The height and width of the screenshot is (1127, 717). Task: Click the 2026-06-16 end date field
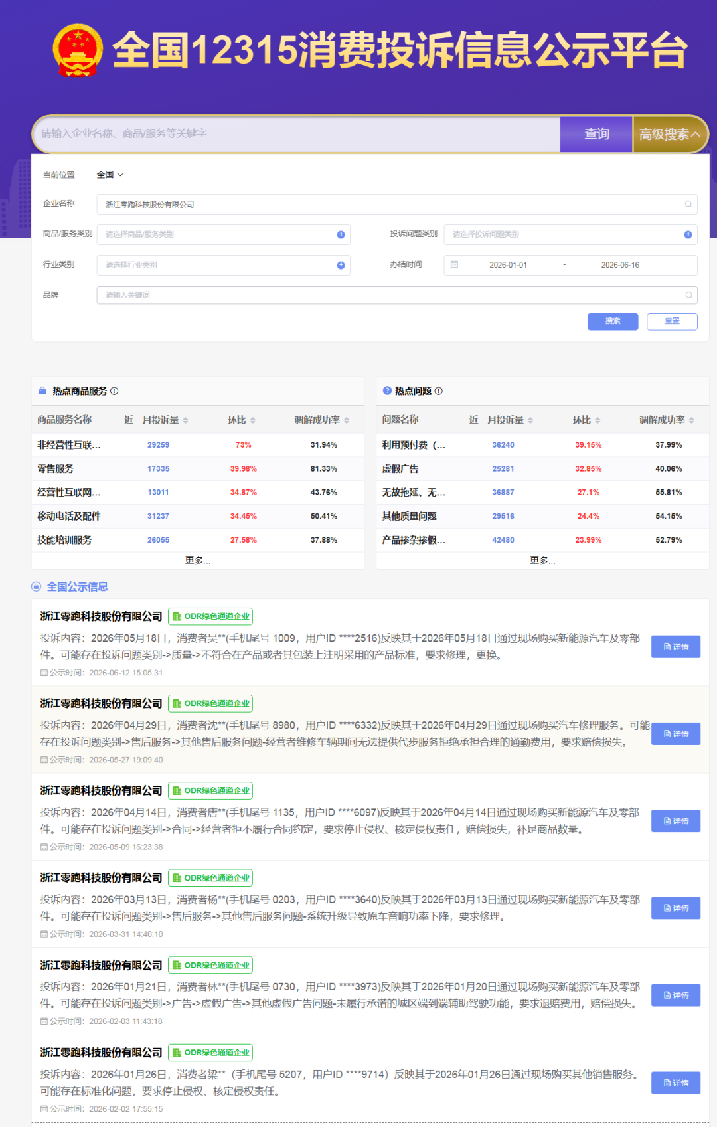pyautogui.click(x=620, y=265)
